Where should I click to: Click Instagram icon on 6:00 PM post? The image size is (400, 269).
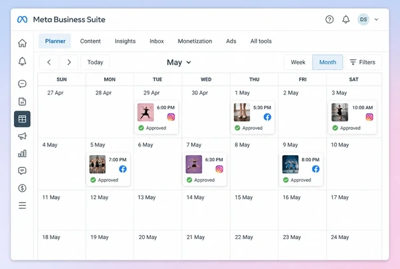tap(171, 117)
